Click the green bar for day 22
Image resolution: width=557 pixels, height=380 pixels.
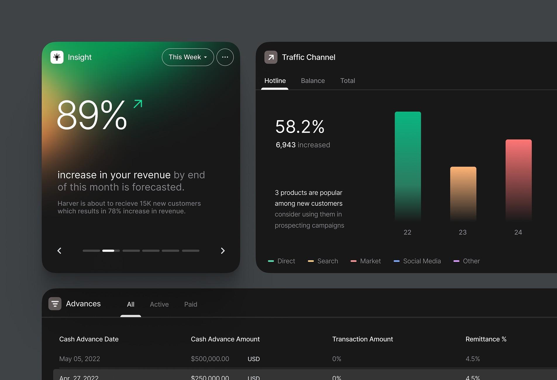(408, 166)
